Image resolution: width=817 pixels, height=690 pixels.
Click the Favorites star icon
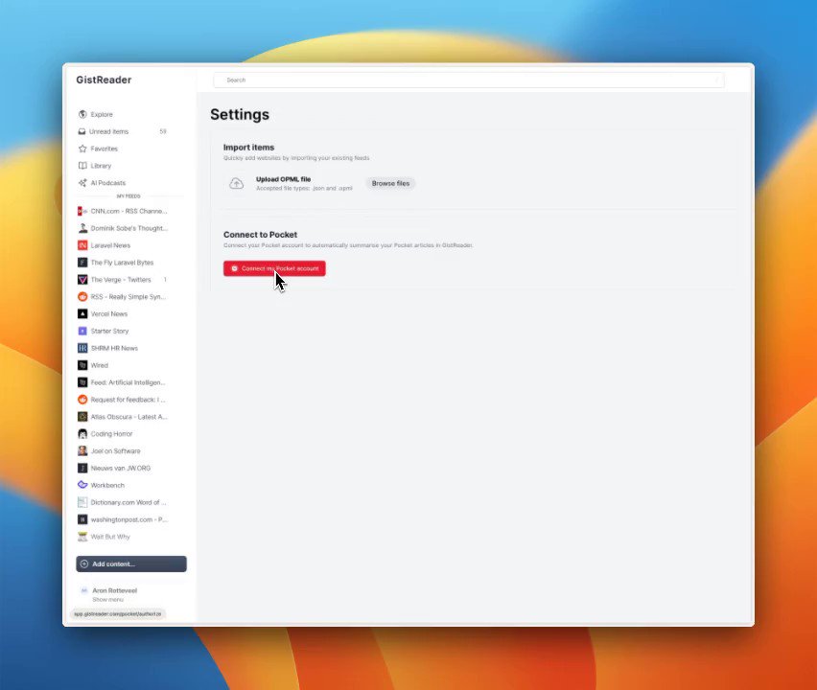pyautogui.click(x=83, y=149)
